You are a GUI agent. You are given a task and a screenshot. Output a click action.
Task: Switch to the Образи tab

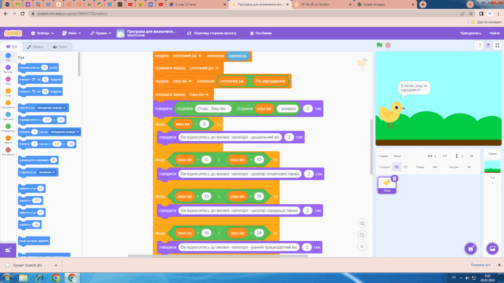(35, 47)
